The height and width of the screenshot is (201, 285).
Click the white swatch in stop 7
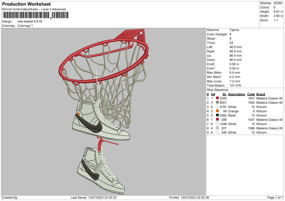pyautogui.click(x=218, y=124)
